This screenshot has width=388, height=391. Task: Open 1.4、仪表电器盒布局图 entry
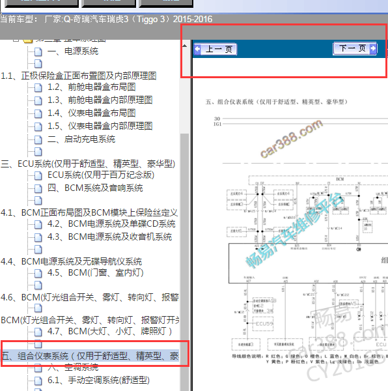[91, 113]
